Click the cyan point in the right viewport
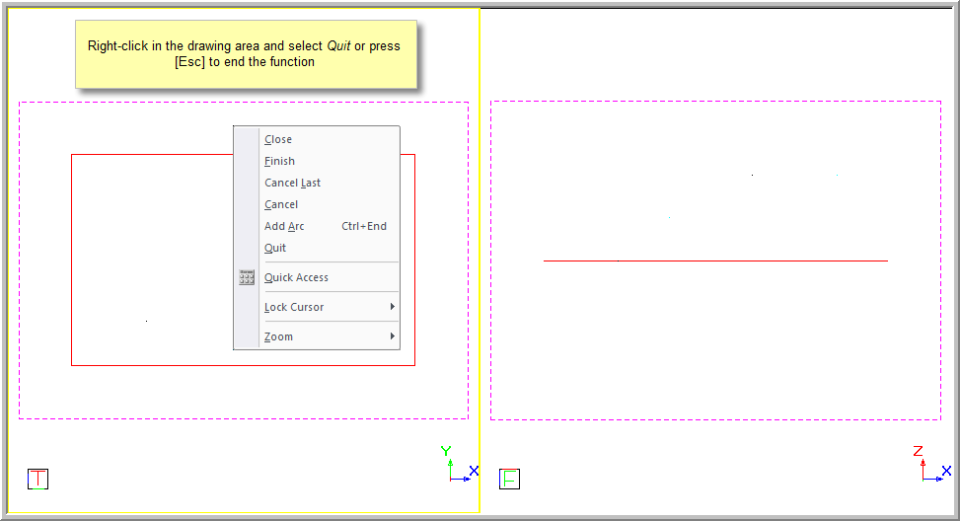The height and width of the screenshot is (521, 960). [x=670, y=217]
